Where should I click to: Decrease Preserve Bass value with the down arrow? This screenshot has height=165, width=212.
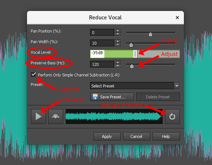coord(117,66)
